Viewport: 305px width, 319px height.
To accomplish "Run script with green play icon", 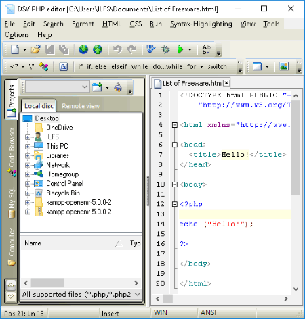I will (x=180, y=49).
